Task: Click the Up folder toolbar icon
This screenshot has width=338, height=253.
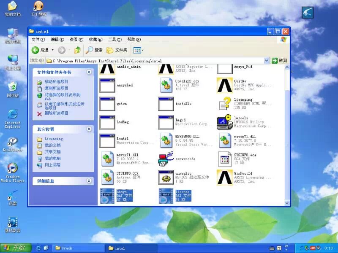Action: tap(77, 50)
